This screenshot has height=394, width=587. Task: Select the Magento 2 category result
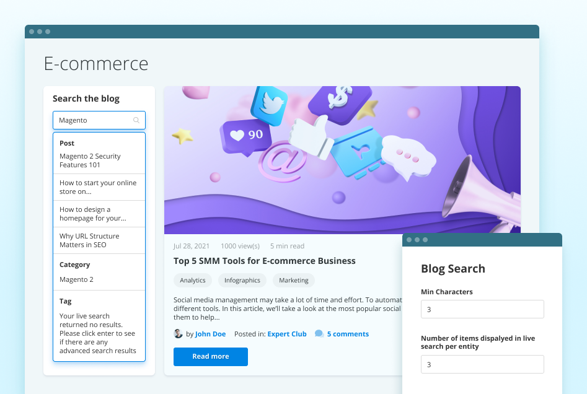76,279
